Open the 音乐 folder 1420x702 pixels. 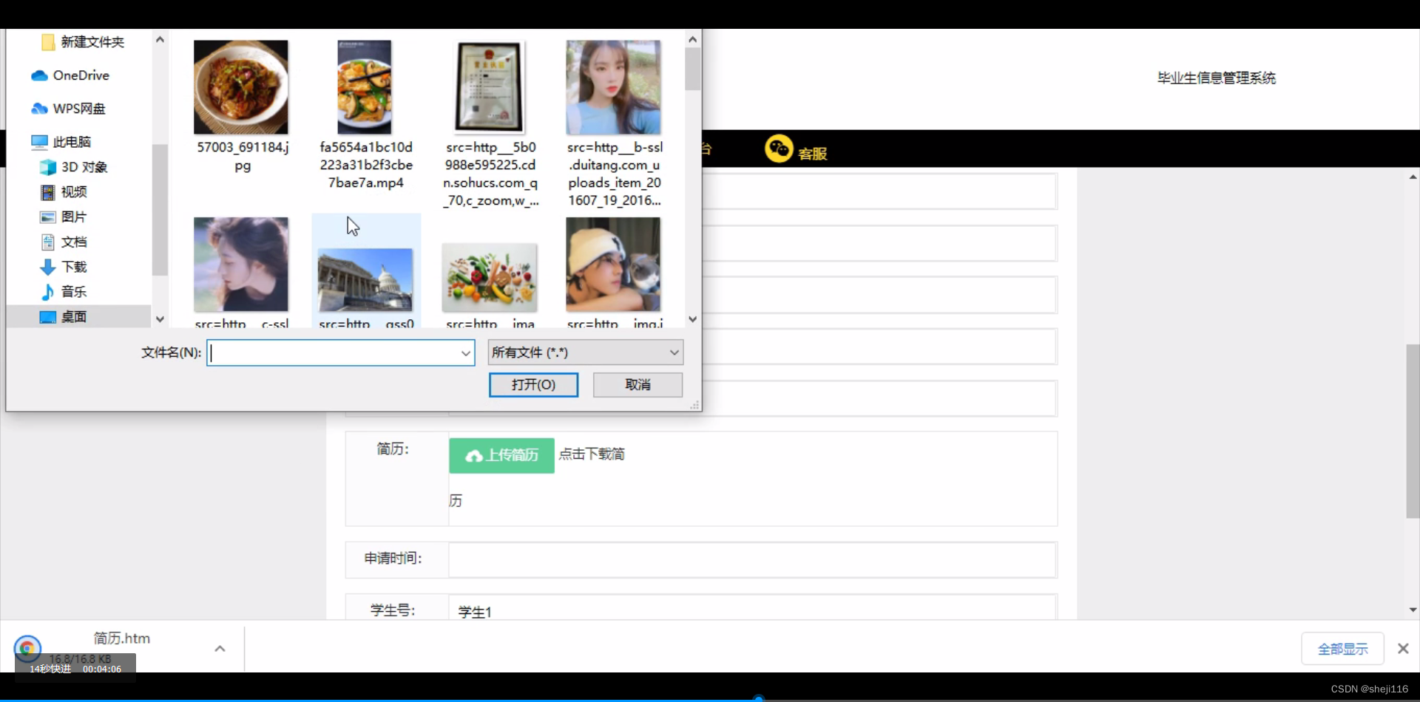pos(74,291)
